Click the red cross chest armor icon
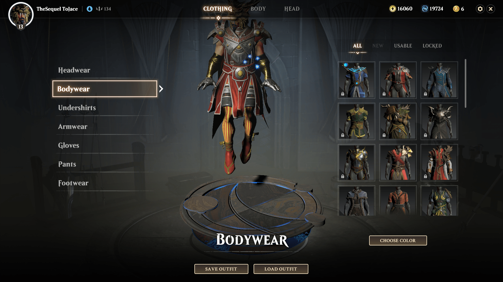 [398, 162]
